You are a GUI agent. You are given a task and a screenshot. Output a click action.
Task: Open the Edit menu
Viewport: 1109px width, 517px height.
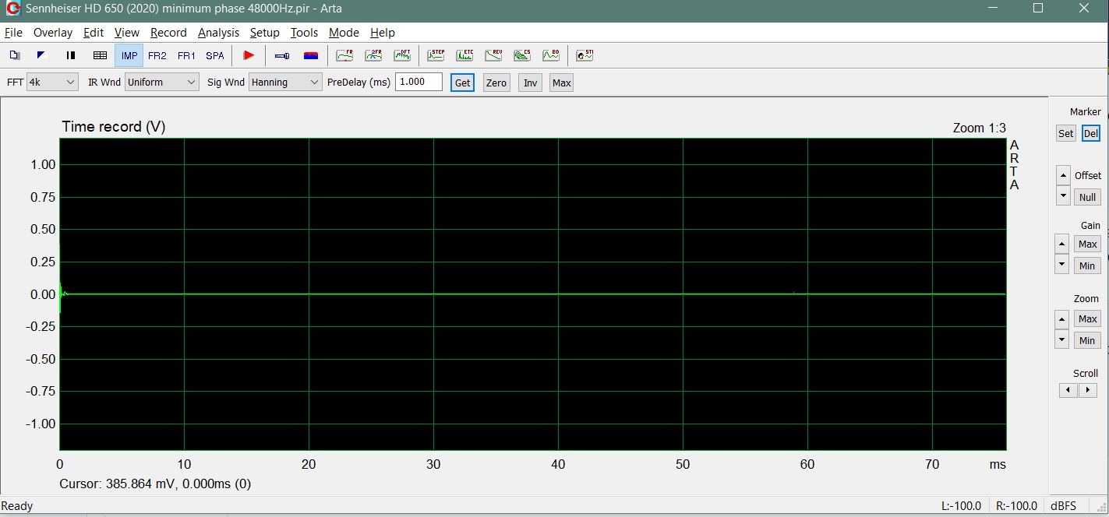94,33
